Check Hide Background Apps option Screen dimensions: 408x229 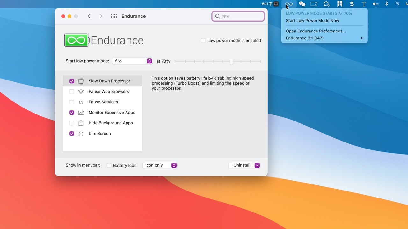[x=72, y=123]
